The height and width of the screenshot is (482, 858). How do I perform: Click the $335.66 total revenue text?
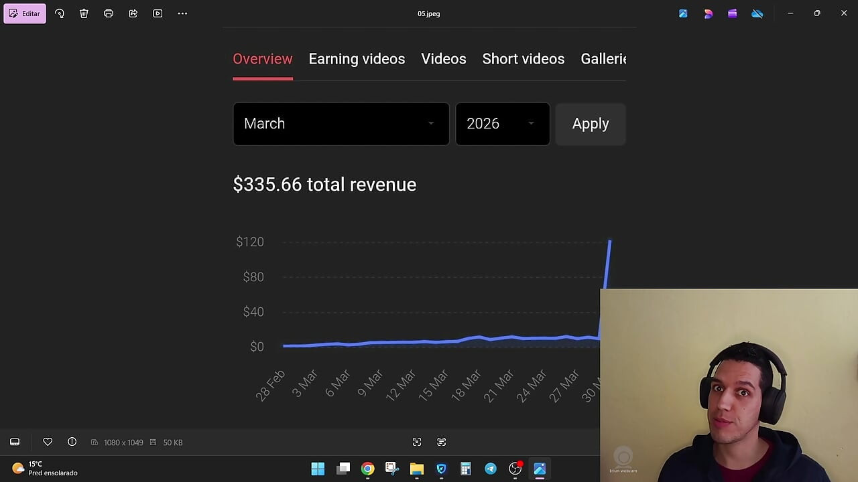pyautogui.click(x=324, y=185)
